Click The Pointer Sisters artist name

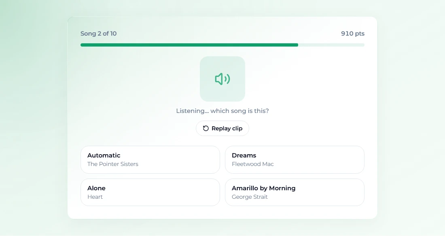click(x=113, y=164)
